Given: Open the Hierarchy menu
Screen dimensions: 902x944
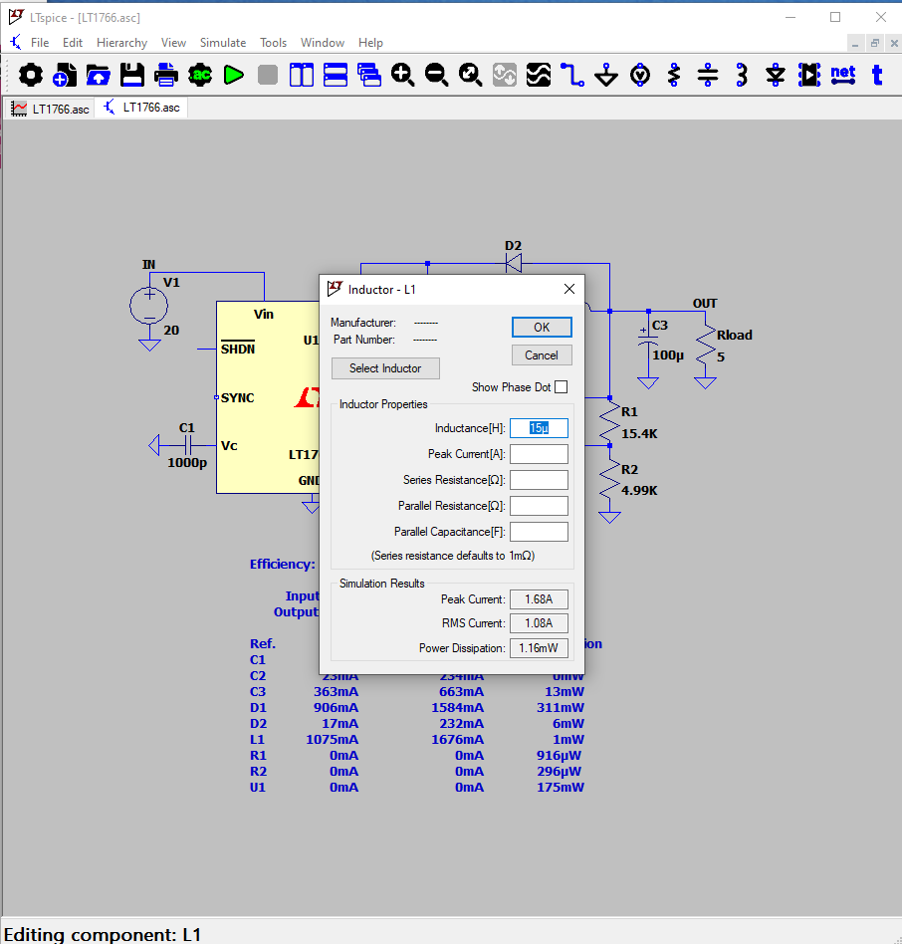Looking at the screenshot, I should [x=121, y=43].
